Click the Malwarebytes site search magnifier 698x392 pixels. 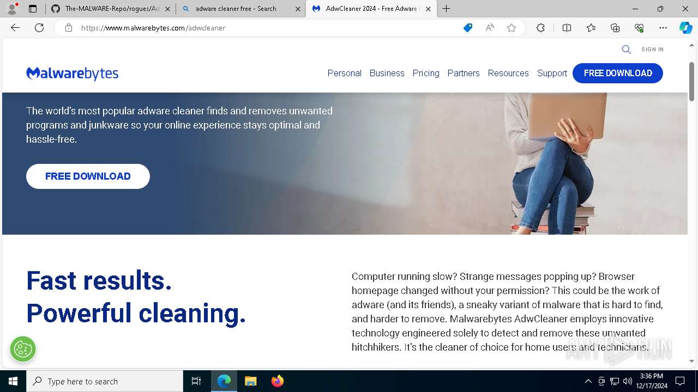(627, 50)
